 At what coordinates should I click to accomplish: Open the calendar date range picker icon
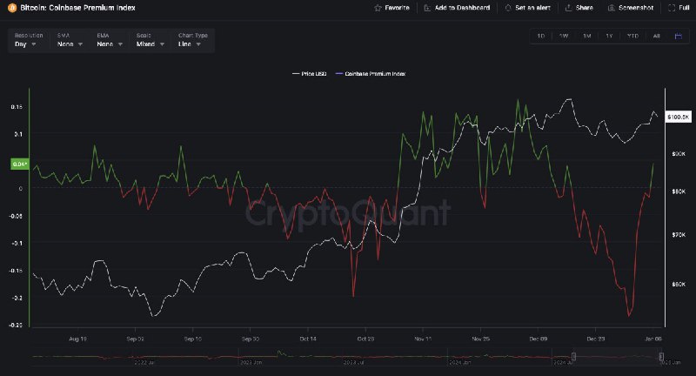click(679, 36)
